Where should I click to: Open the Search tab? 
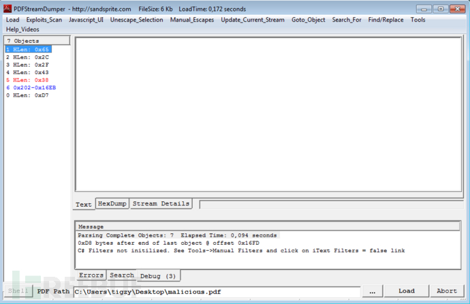coord(122,275)
